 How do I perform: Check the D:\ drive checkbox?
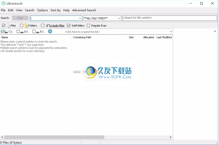[18, 32]
